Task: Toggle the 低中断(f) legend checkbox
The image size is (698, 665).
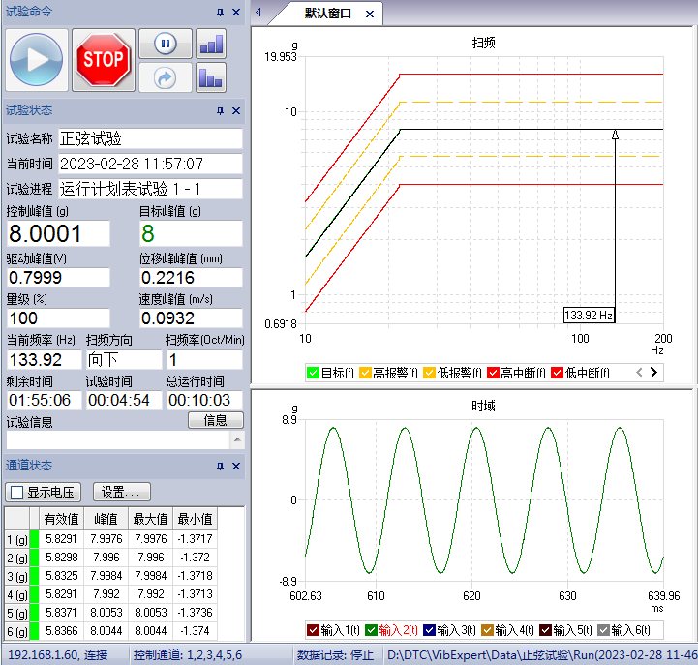Action: click(557, 373)
